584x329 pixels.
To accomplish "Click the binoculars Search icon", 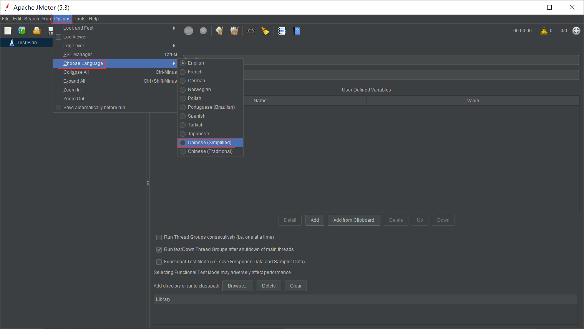I will (251, 31).
